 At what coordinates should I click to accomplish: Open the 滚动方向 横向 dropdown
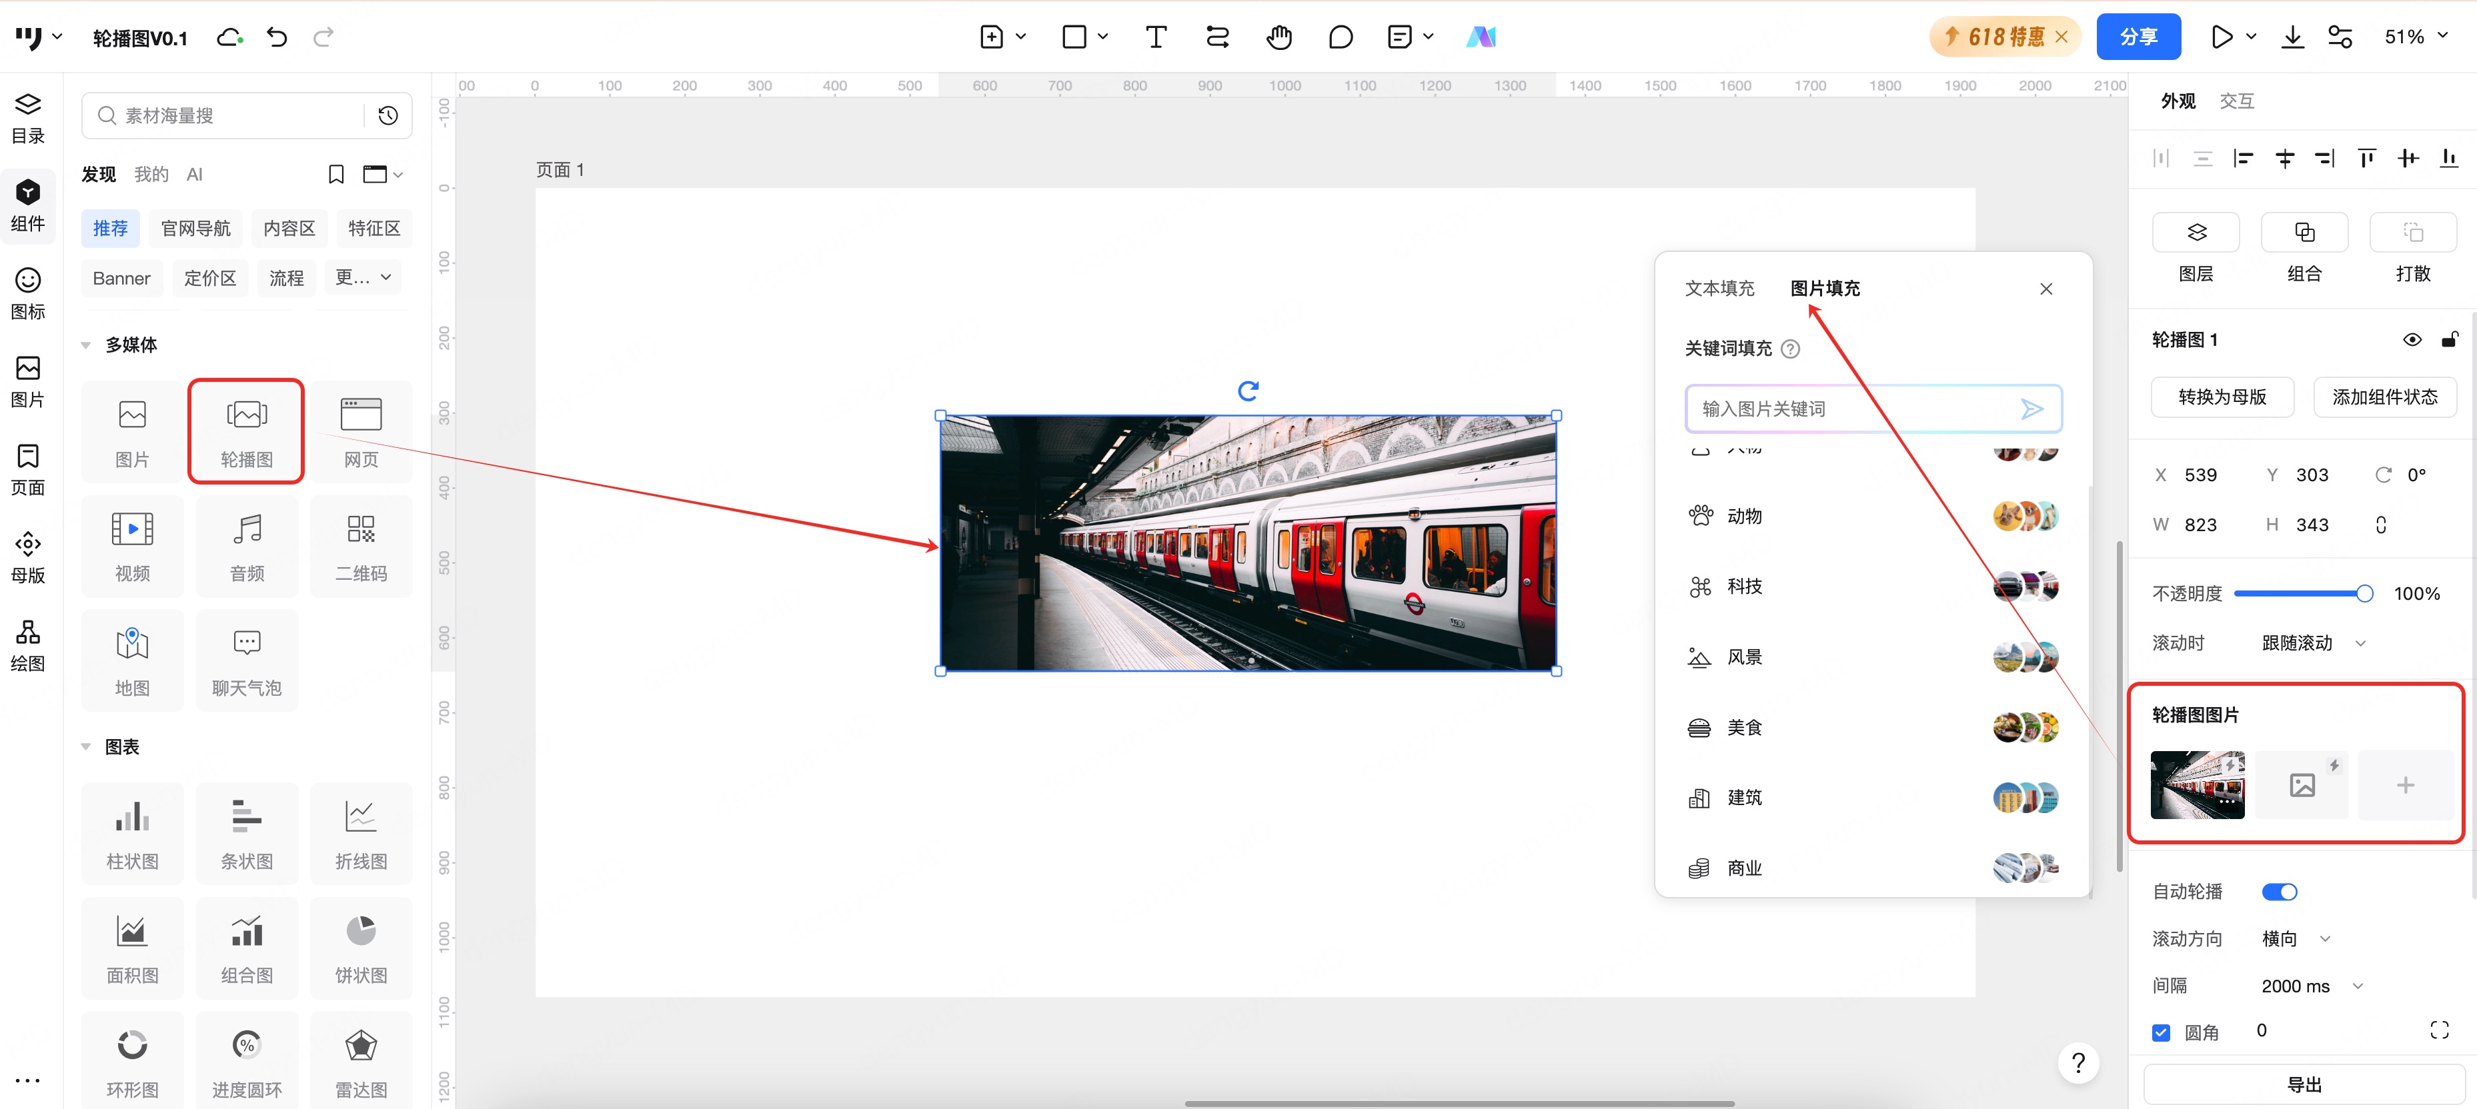point(2296,939)
